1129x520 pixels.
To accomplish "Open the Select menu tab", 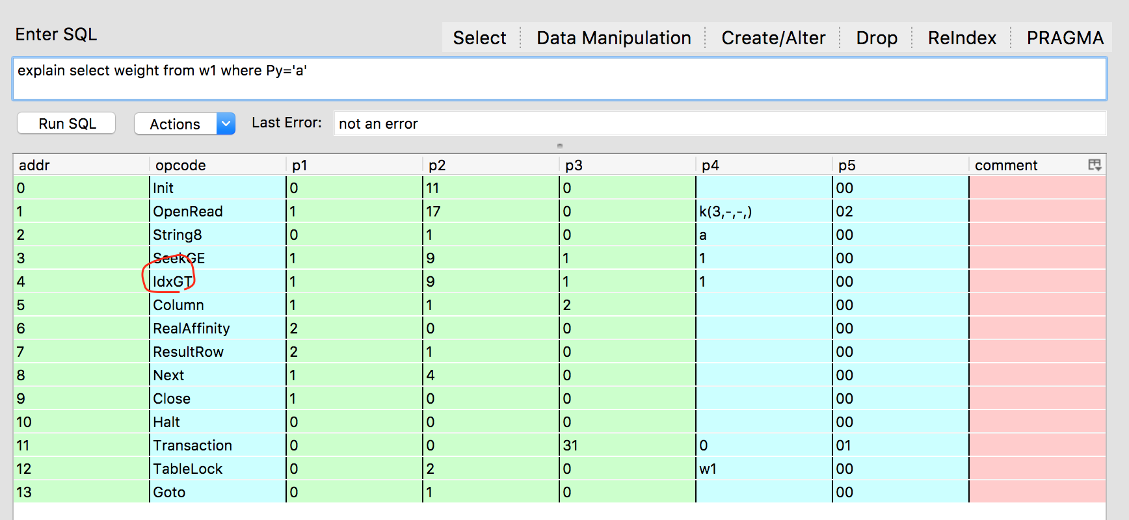I will point(479,38).
